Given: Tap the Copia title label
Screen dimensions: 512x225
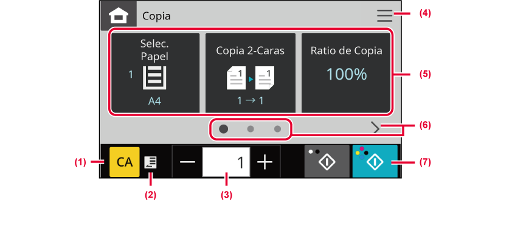Looking at the screenshot, I should pyautogui.click(x=156, y=16).
